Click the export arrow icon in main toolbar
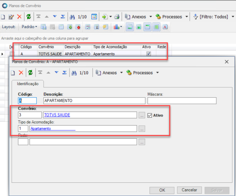236x196 pixels. tap(105, 17)
